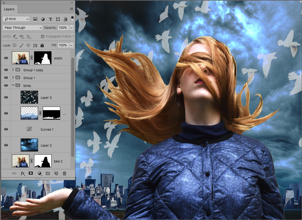Click the link icon on the static layer
This screenshot has width=302, height=220.
point(32,58)
